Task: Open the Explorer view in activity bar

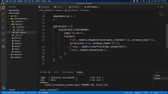Action: (3, 8)
